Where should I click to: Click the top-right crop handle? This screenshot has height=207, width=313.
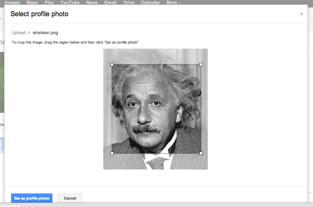point(201,64)
